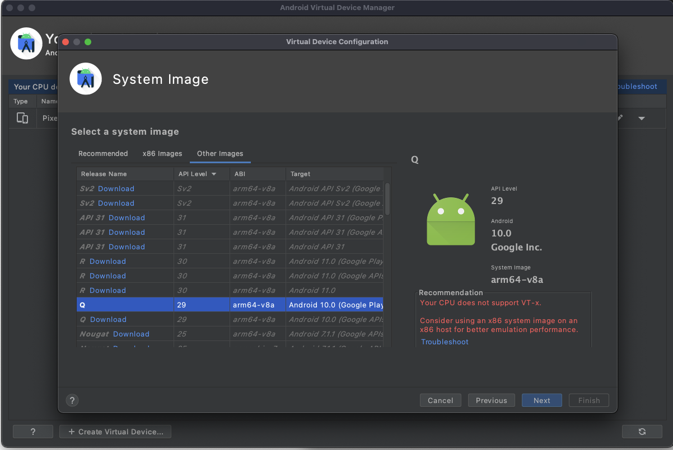Click the Target column header
This screenshot has height=450, width=673.
point(335,174)
